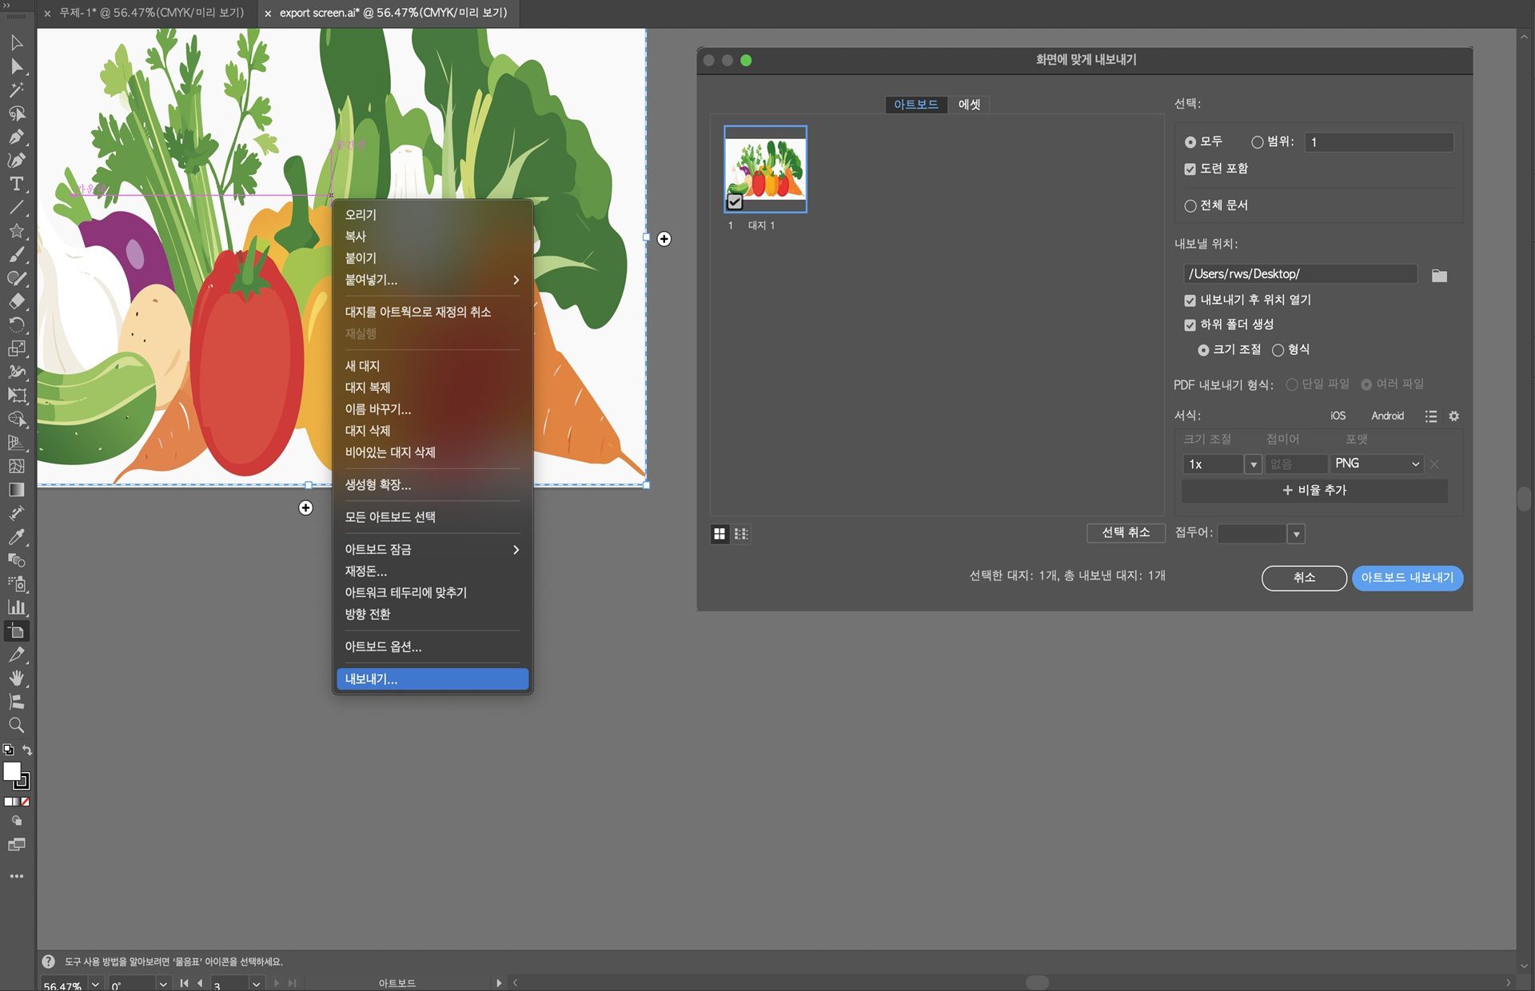Expand the 1x scale dropdown
Screen dimensions: 1535x991
click(x=1253, y=464)
